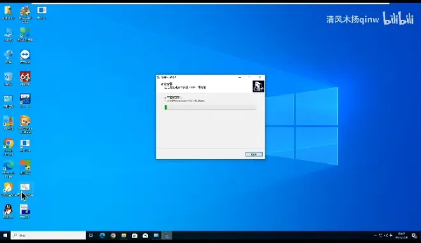Open the notification center icon

(x=414, y=236)
